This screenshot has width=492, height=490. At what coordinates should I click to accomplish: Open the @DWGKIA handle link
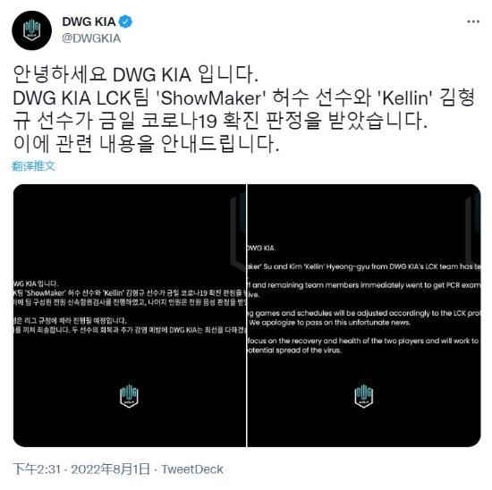(x=91, y=38)
